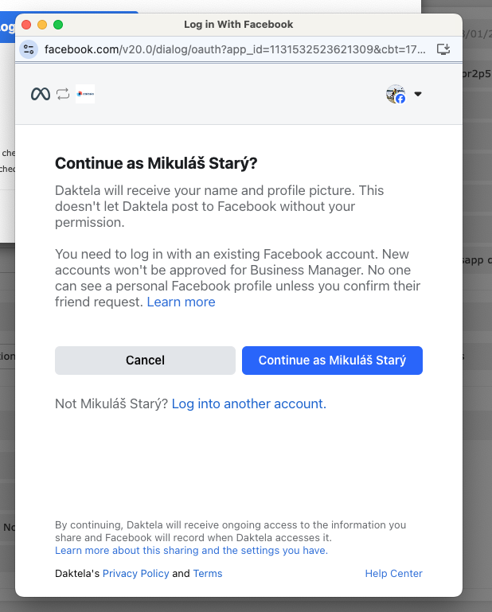
Task: Click Continue as Mikuláš Starý button
Action: [332, 361]
